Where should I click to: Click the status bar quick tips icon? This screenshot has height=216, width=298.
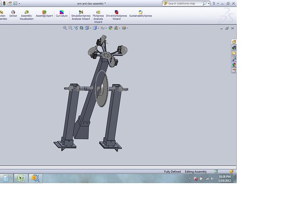pyautogui.click(x=216, y=172)
